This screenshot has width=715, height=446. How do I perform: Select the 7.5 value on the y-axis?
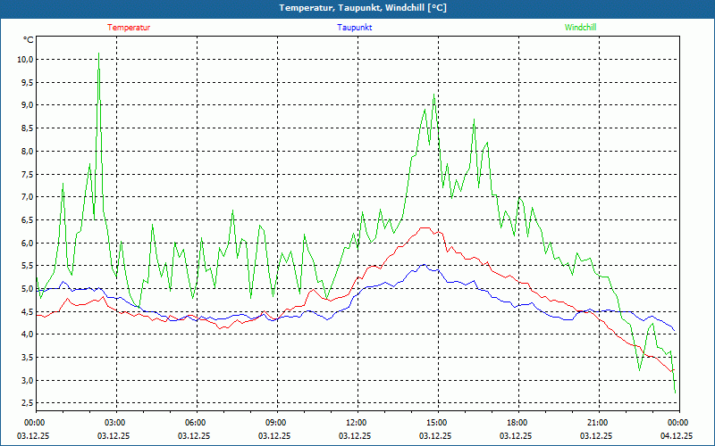click(26, 173)
